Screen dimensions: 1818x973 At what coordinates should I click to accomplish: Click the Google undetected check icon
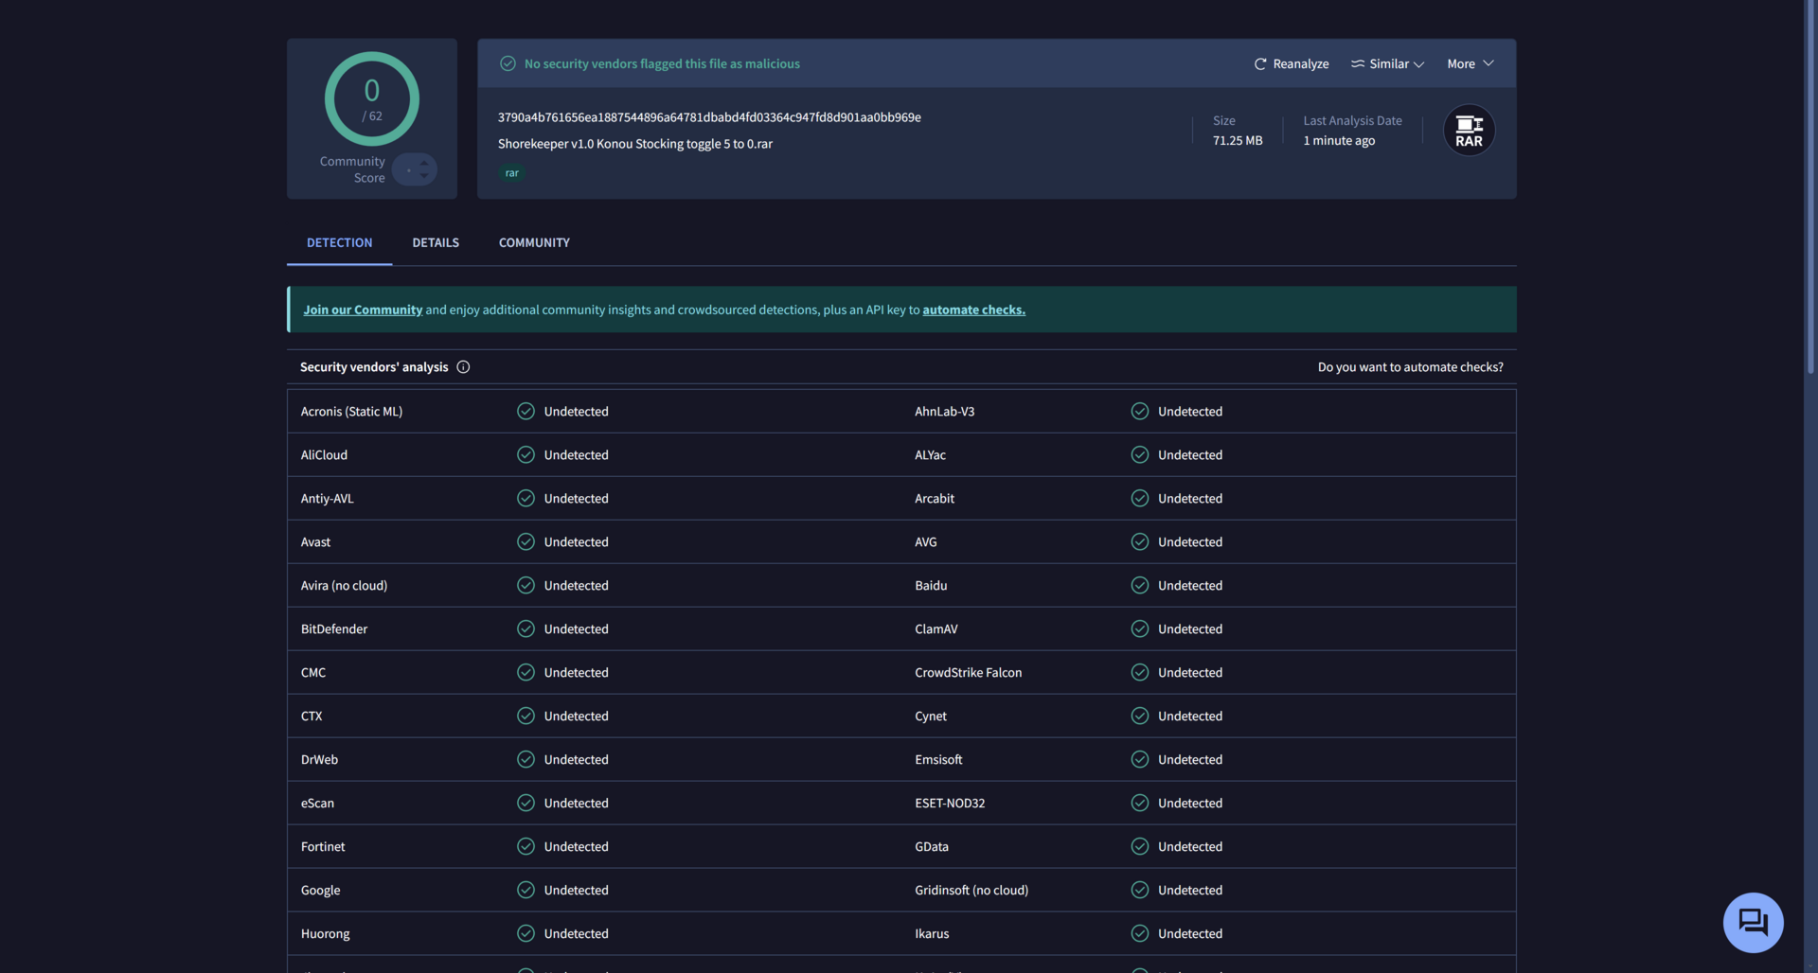coord(526,890)
